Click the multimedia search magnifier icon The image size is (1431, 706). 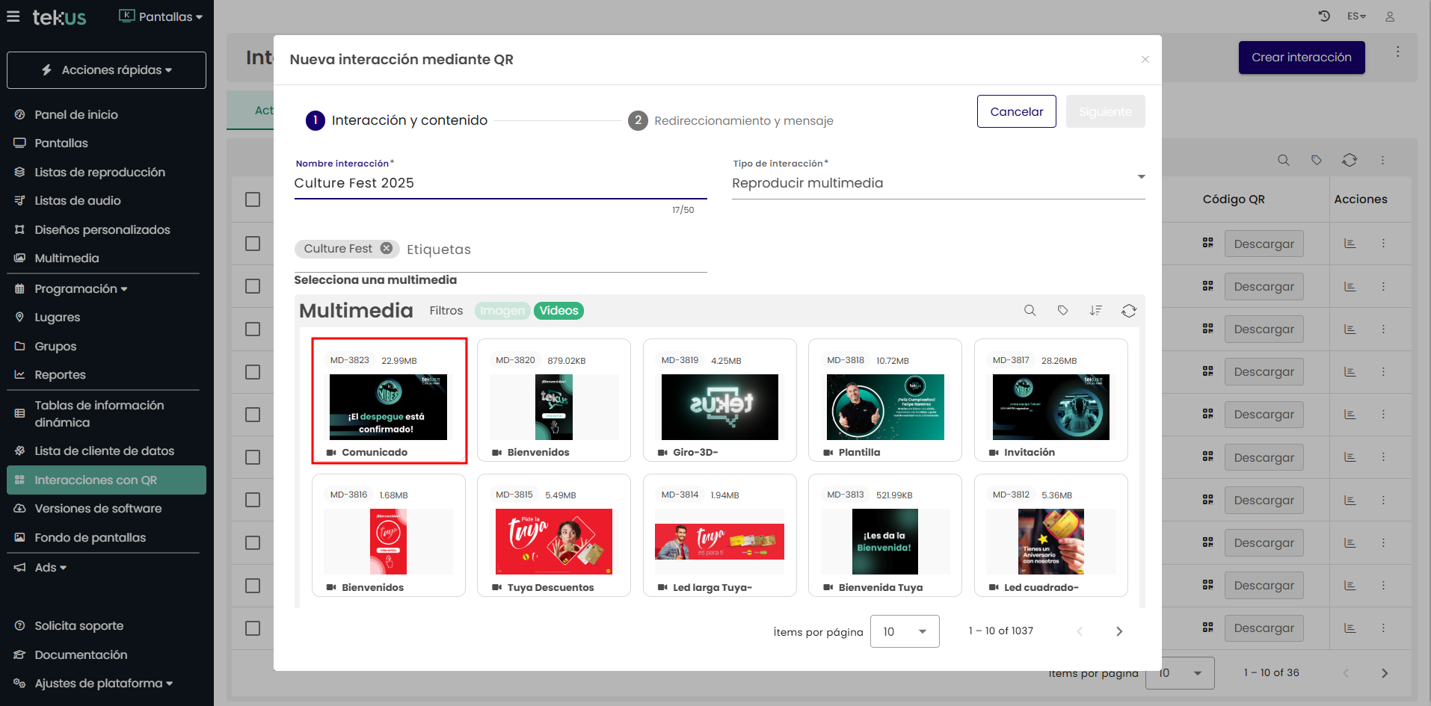click(1030, 311)
